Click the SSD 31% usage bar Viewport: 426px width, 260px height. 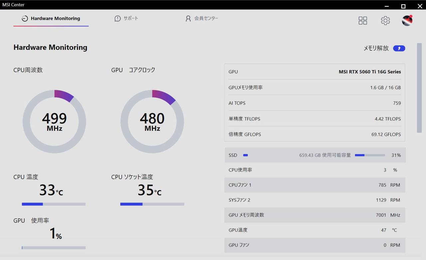[370, 155]
